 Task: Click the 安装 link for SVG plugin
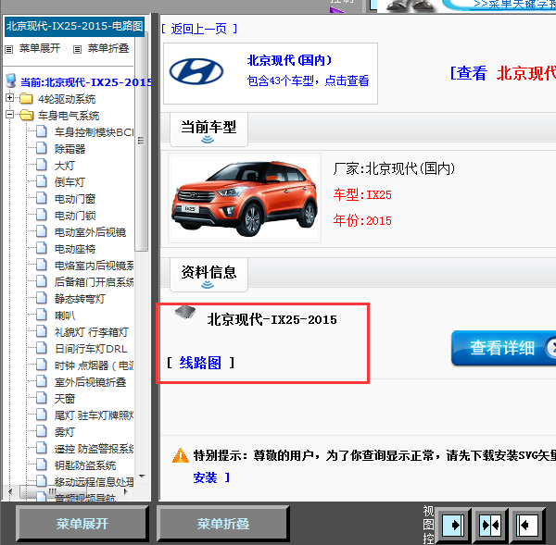pos(206,477)
